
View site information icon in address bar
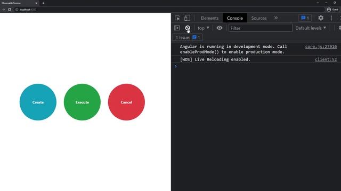click(17, 10)
